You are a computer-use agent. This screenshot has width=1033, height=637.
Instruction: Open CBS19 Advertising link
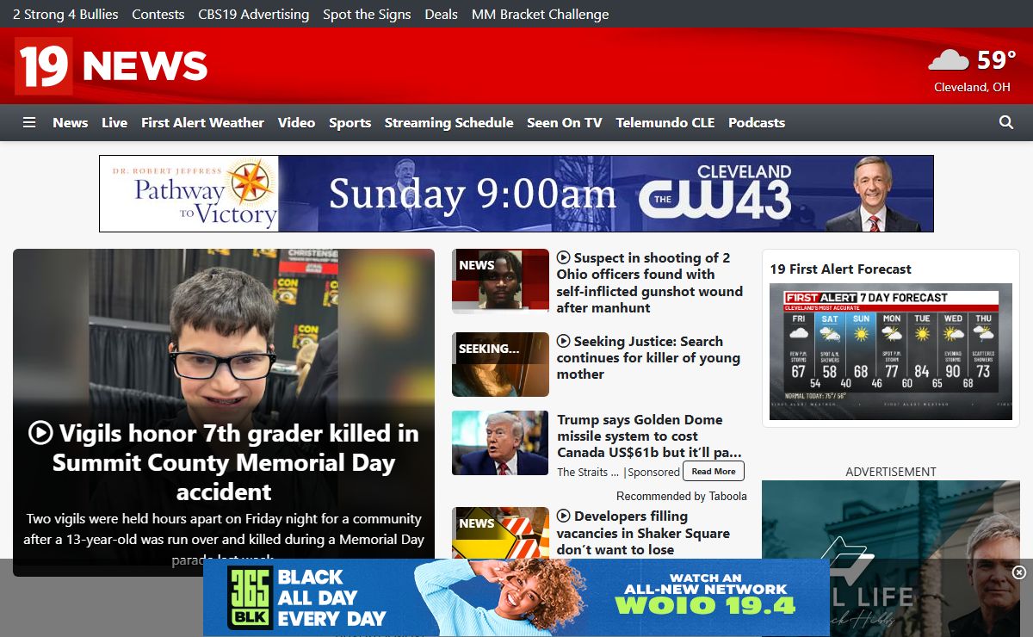(253, 14)
